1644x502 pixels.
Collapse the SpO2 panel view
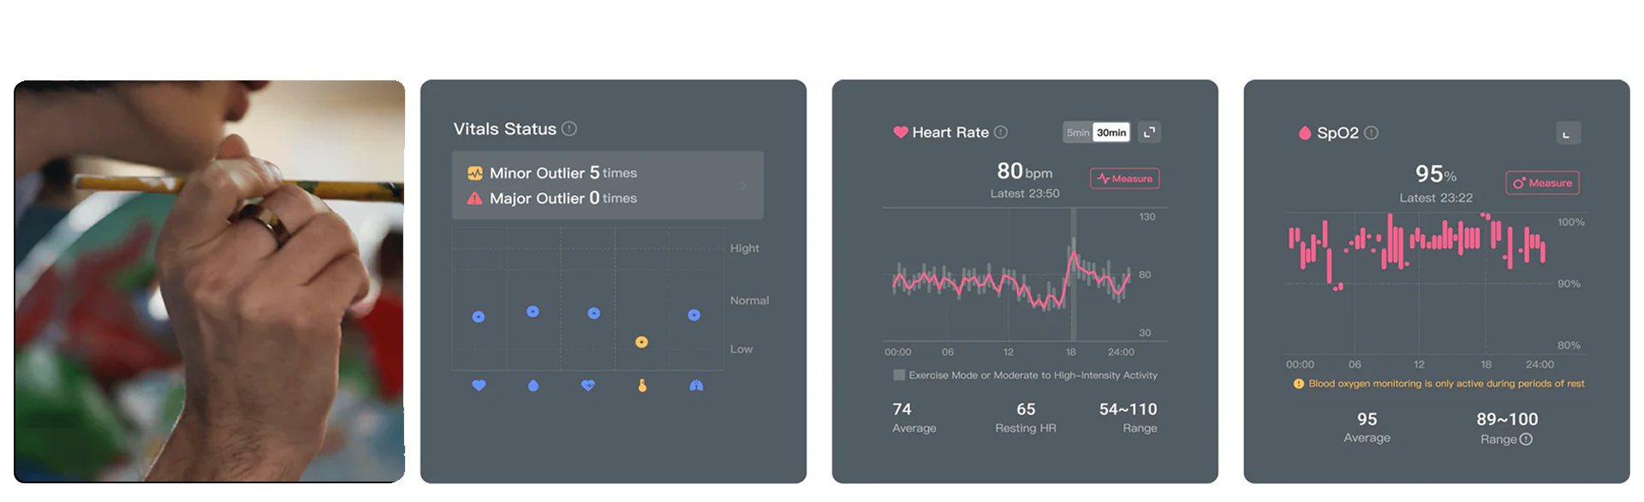click(1568, 133)
